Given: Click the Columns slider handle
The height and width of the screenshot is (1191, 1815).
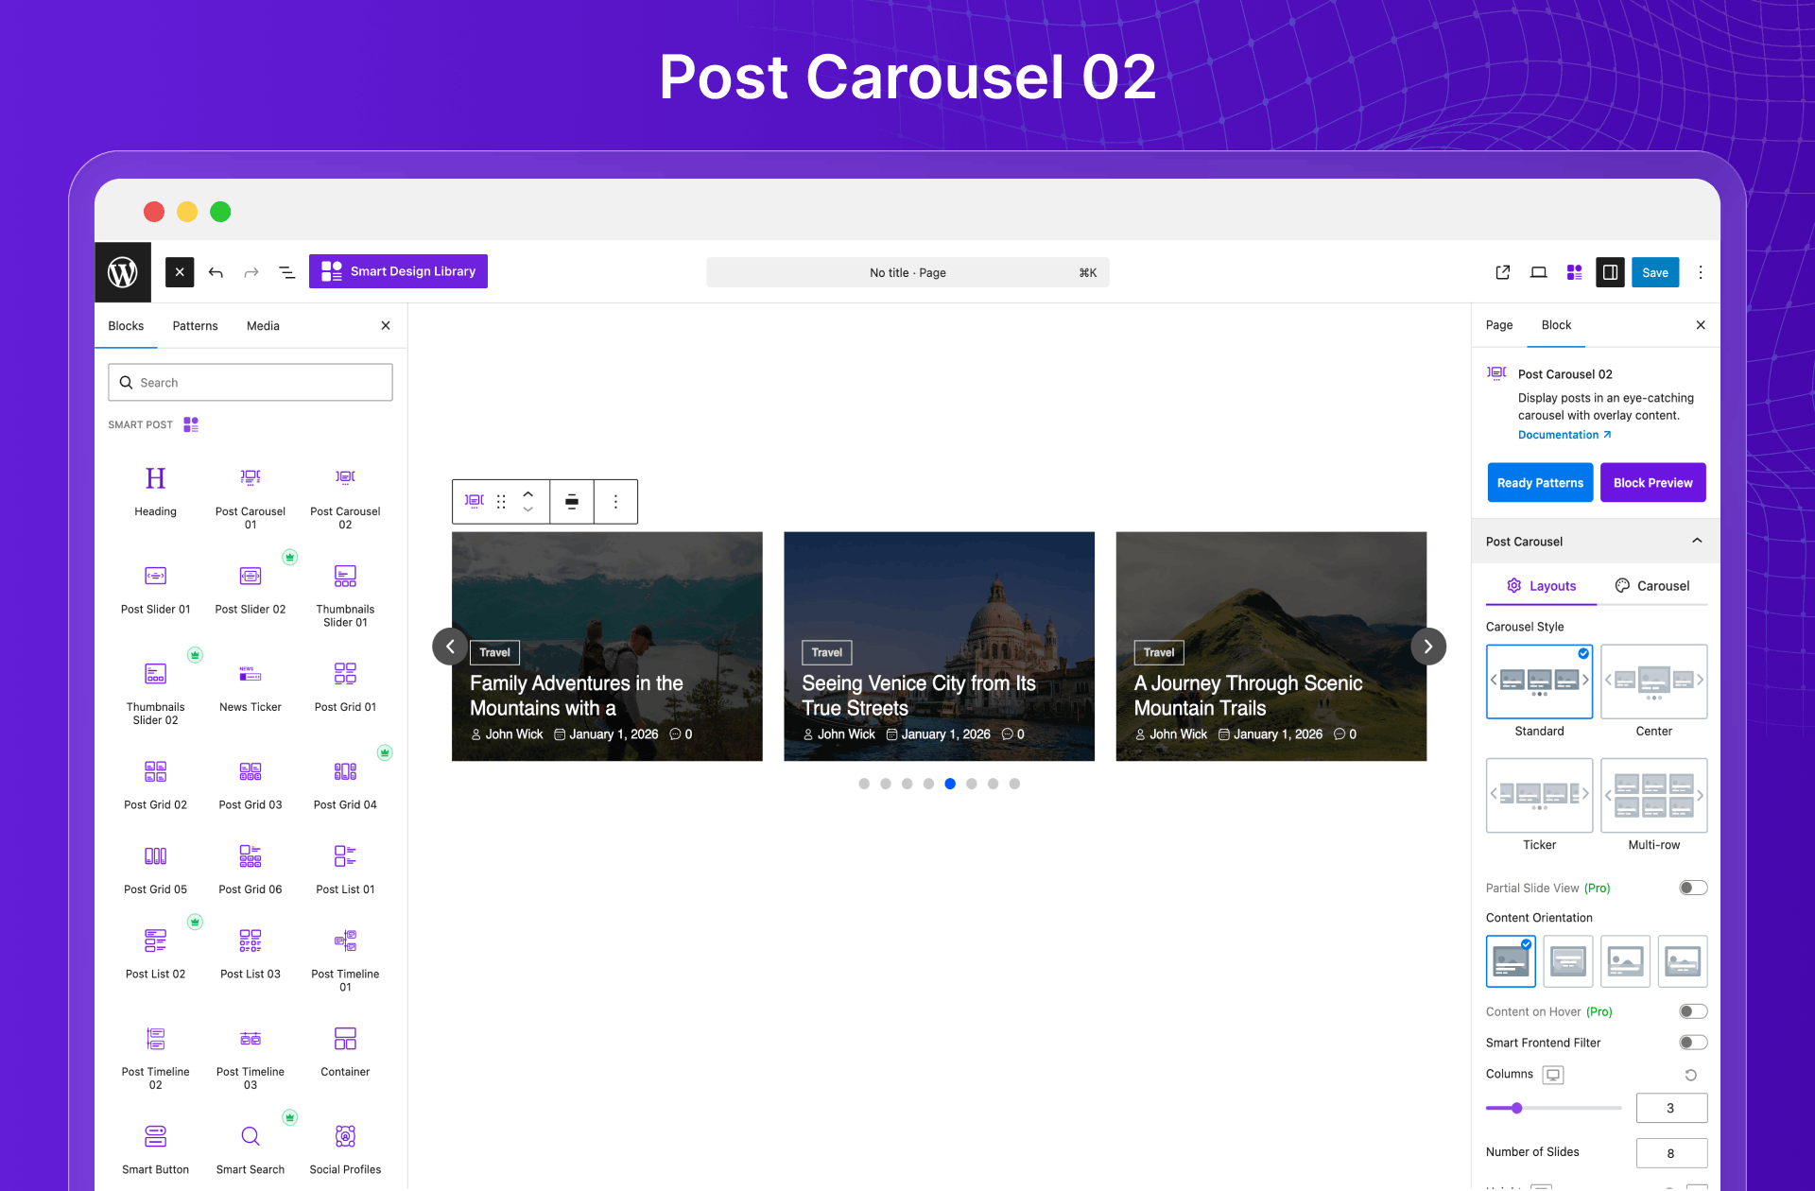Looking at the screenshot, I should pyautogui.click(x=1516, y=1108).
